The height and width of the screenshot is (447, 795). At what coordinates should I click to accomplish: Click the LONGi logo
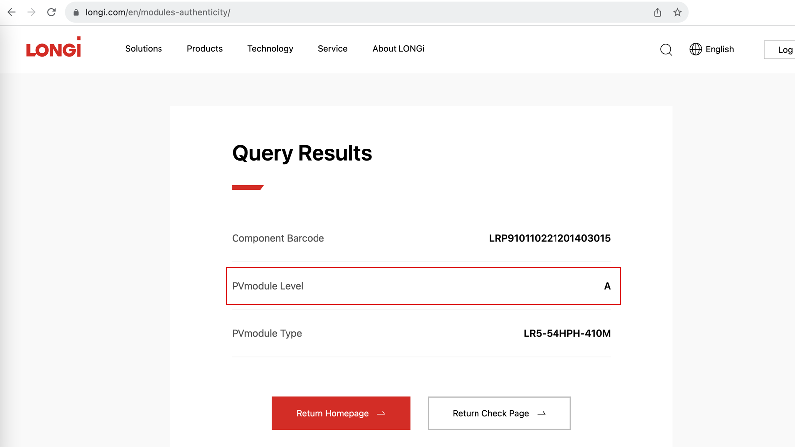coord(54,47)
